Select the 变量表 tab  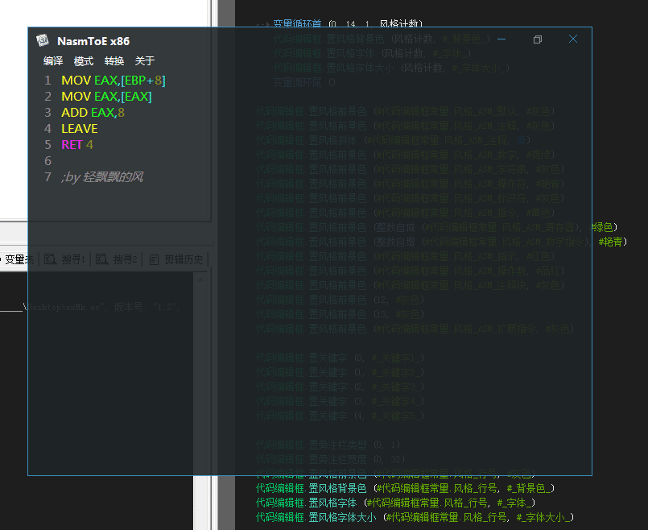(18, 259)
